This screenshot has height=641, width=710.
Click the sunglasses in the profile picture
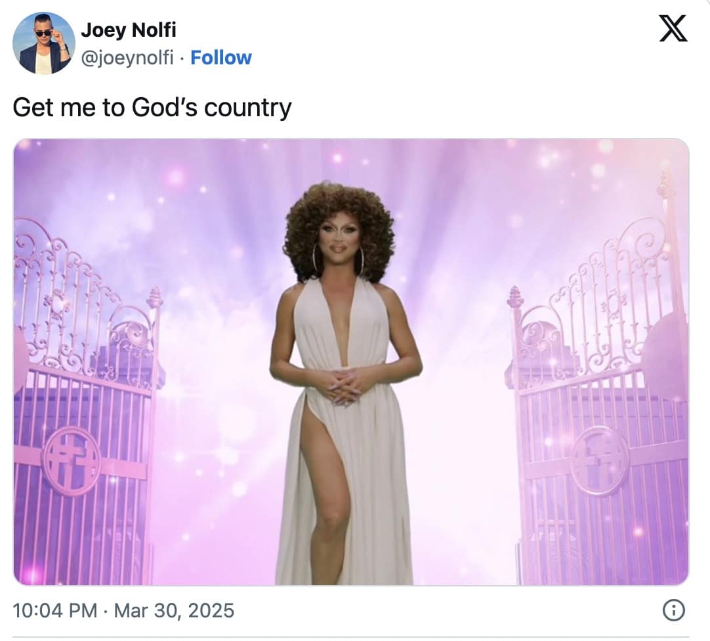click(44, 33)
